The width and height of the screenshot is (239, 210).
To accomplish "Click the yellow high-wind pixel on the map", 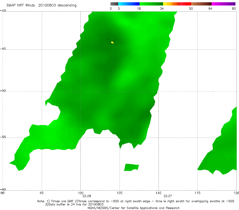I will [x=112, y=42].
